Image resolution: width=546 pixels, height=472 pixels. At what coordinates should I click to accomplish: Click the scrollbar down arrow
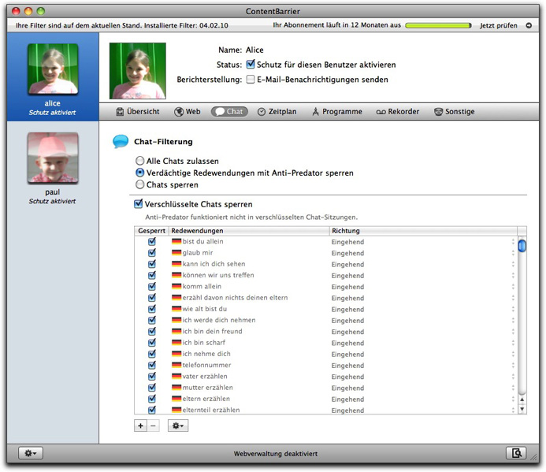click(522, 409)
